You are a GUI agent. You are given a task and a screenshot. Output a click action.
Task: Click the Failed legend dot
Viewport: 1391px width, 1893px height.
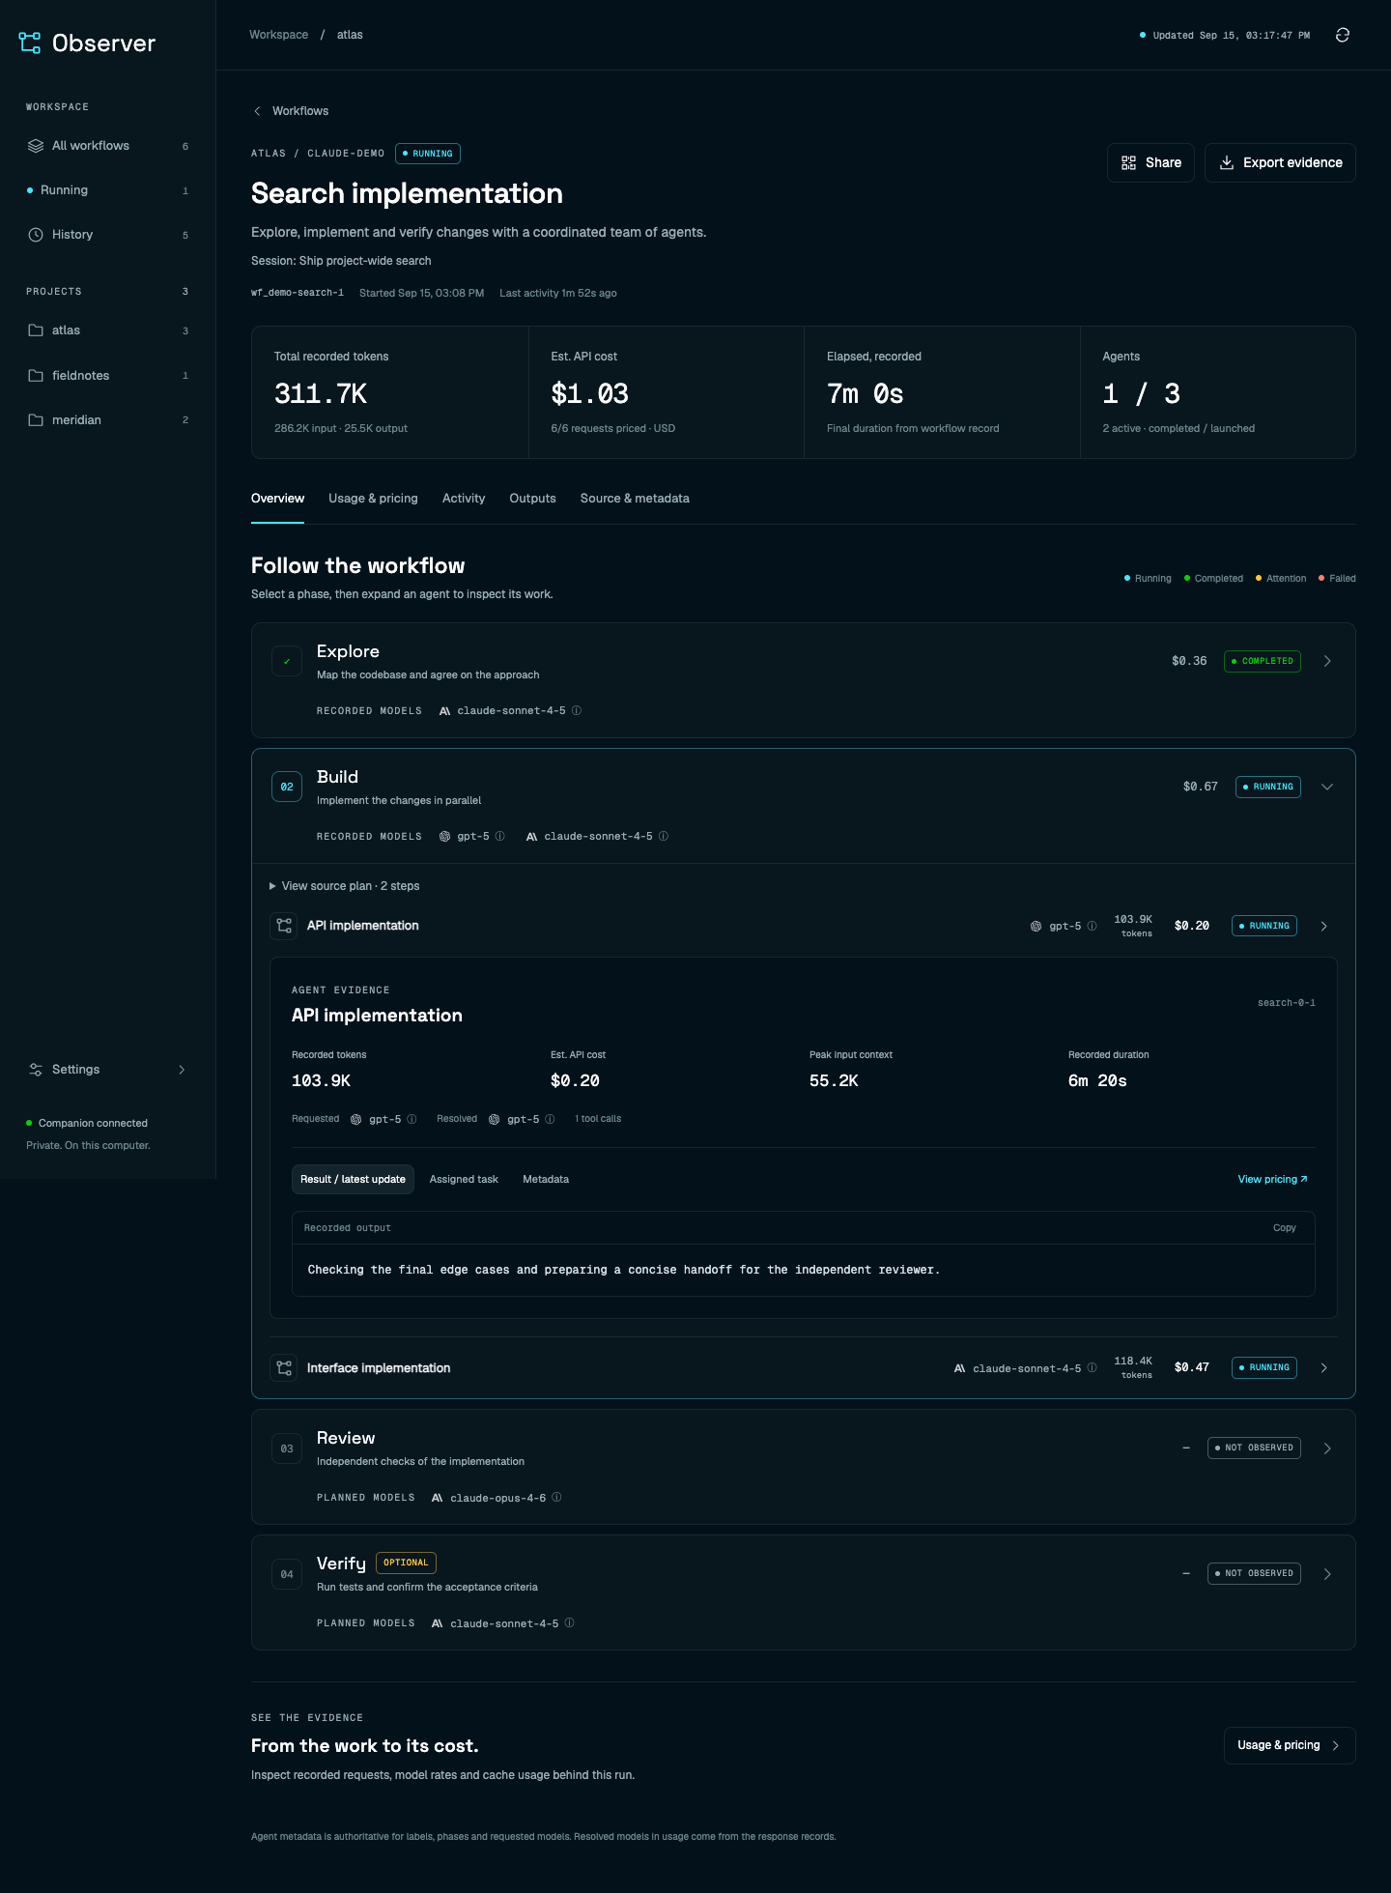click(x=1321, y=578)
